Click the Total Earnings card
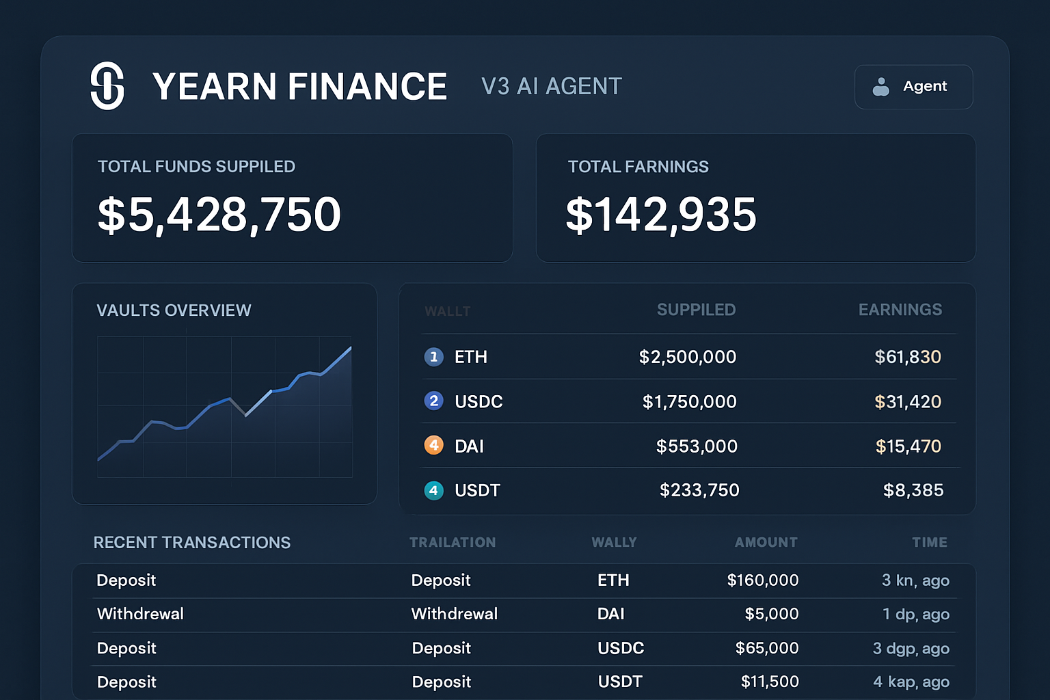 755,198
